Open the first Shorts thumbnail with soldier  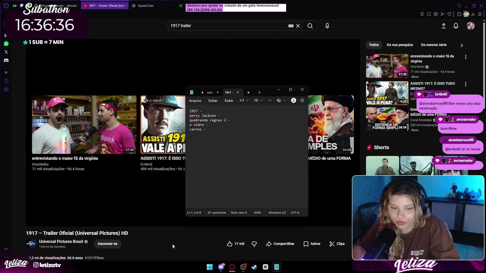pos(382,166)
